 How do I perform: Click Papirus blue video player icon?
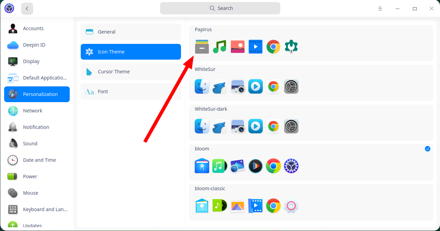point(256,47)
